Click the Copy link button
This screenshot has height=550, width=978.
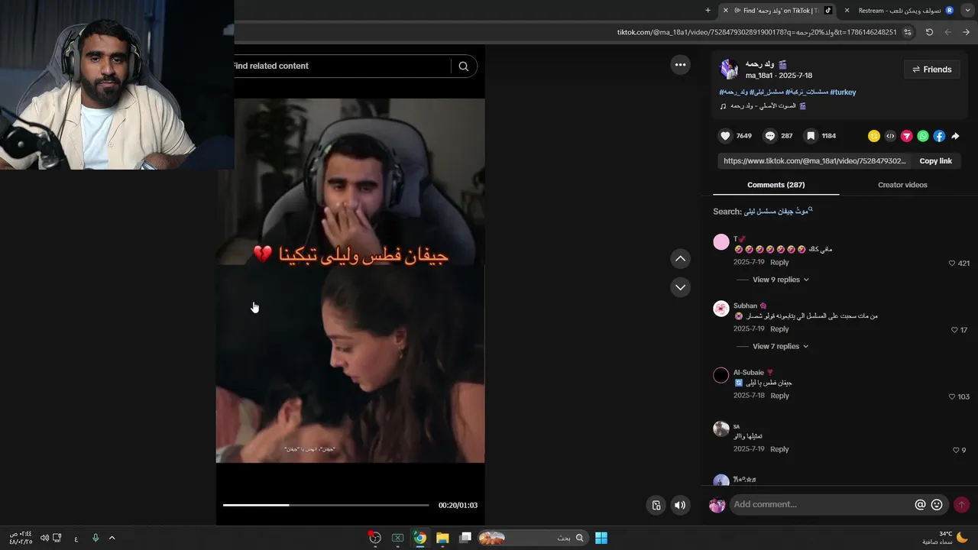935,161
